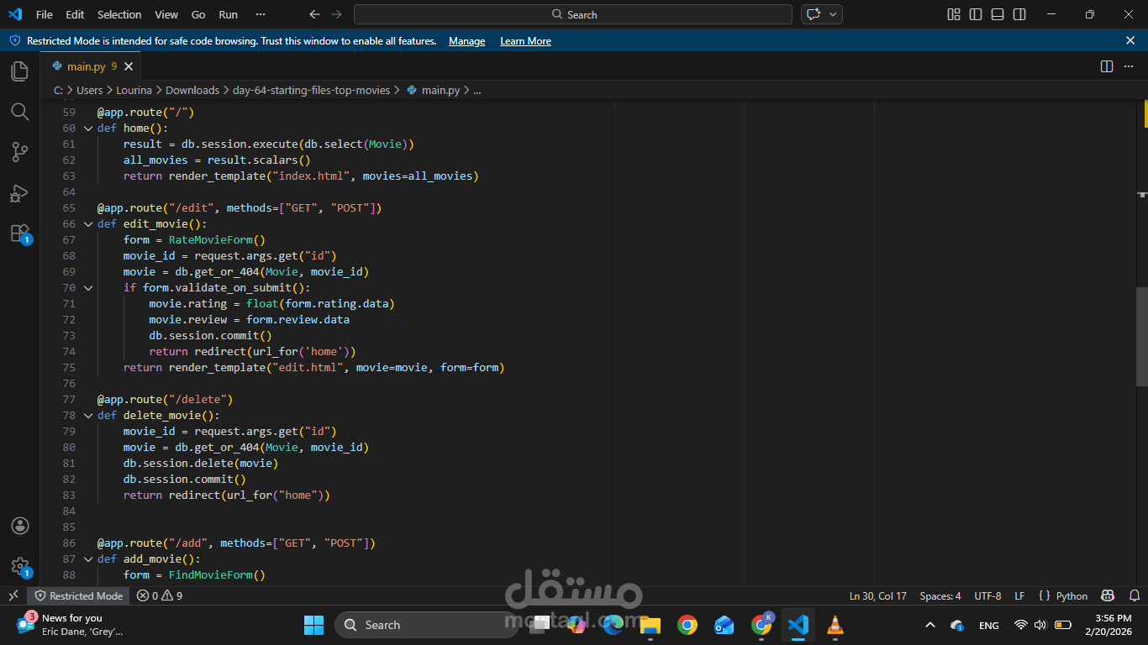Open the Manage gear icon

click(x=19, y=566)
